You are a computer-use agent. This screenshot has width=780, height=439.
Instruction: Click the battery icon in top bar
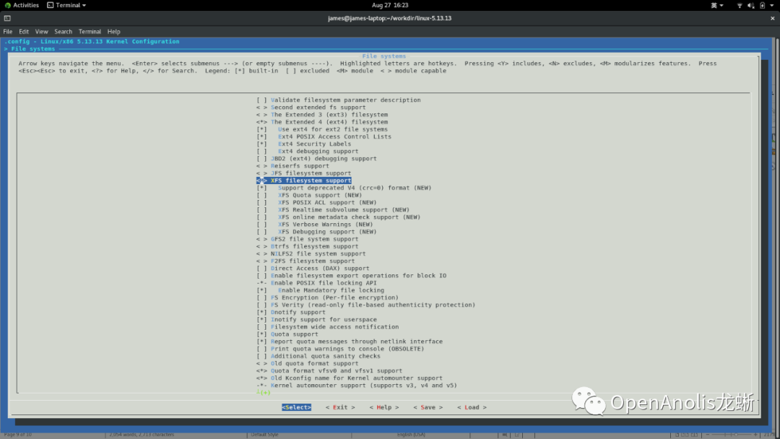(x=762, y=6)
